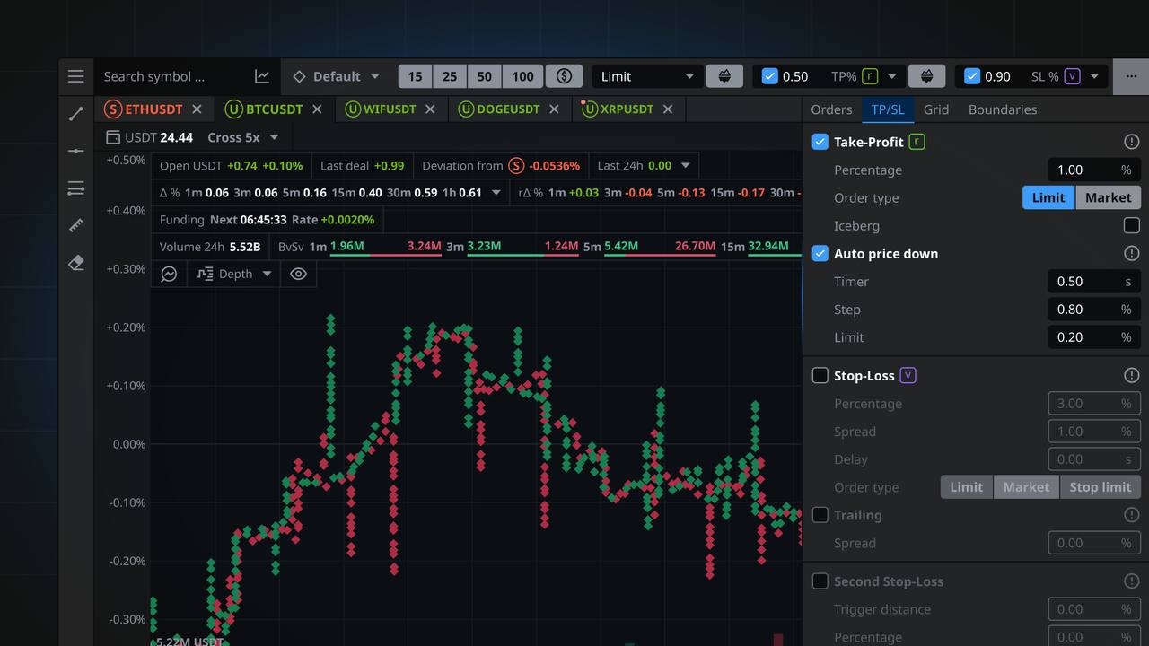Viewport: 1149px width, 646px height.
Task: Open the Cross 5x leverage dropdown
Action: point(243,137)
